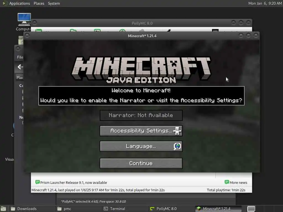Close the PollyMC 8.0 window
283x212 pixels.
point(248,23)
